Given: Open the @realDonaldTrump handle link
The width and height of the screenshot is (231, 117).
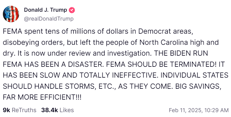Looking at the screenshot, I should [49, 19].
